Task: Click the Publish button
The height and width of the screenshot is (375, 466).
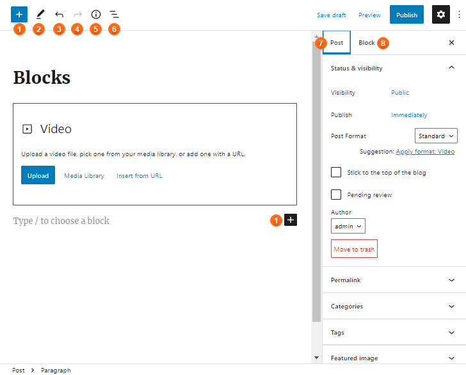Action: [x=406, y=15]
